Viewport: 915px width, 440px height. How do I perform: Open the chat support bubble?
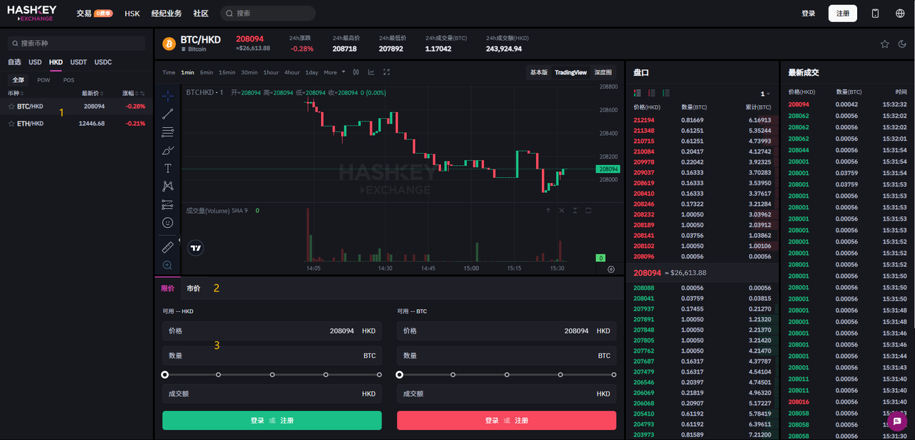pyautogui.click(x=897, y=421)
